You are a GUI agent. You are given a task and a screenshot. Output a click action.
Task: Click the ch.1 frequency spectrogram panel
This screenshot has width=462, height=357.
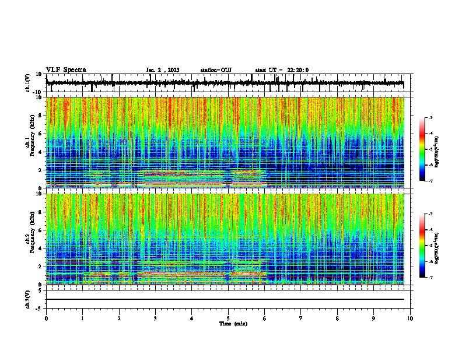[228, 142]
